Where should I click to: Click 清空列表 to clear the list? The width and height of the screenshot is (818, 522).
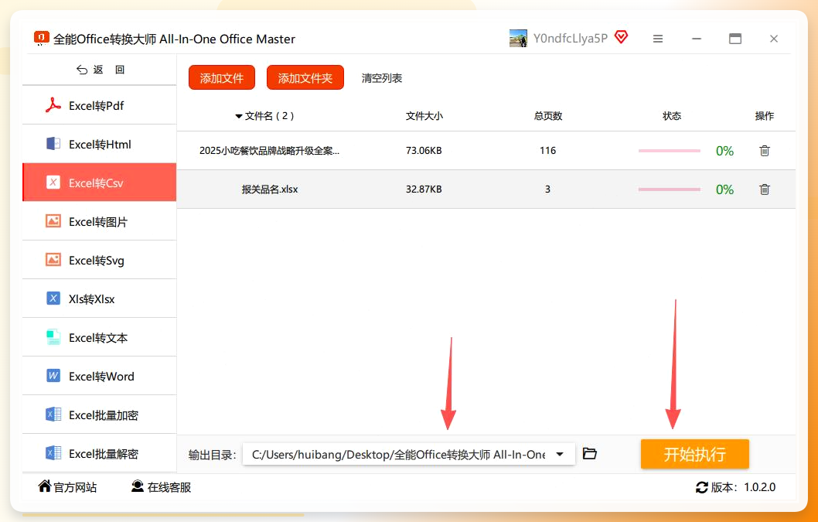[x=382, y=78]
